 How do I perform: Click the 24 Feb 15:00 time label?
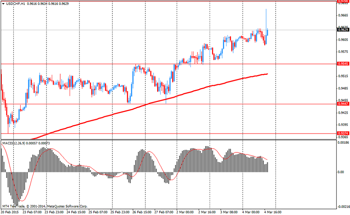pos(76,212)
